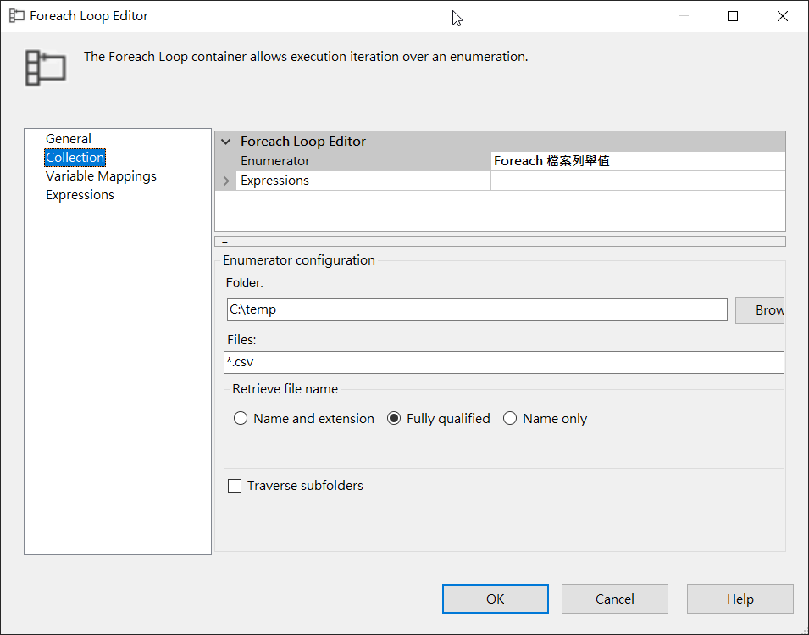Image resolution: width=809 pixels, height=635 pixels.
Task: Collapse the Foreach Loop Editor property group
Action: [x=225, y=142]
